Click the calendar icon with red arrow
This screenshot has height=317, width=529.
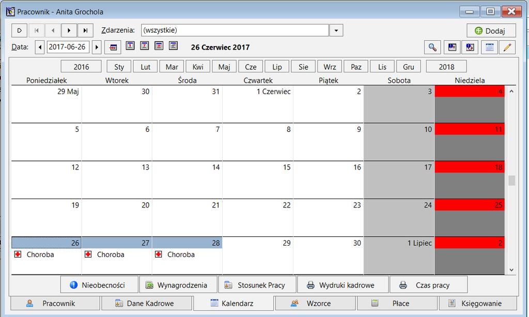pyautogui.click(x=470, y=47)
